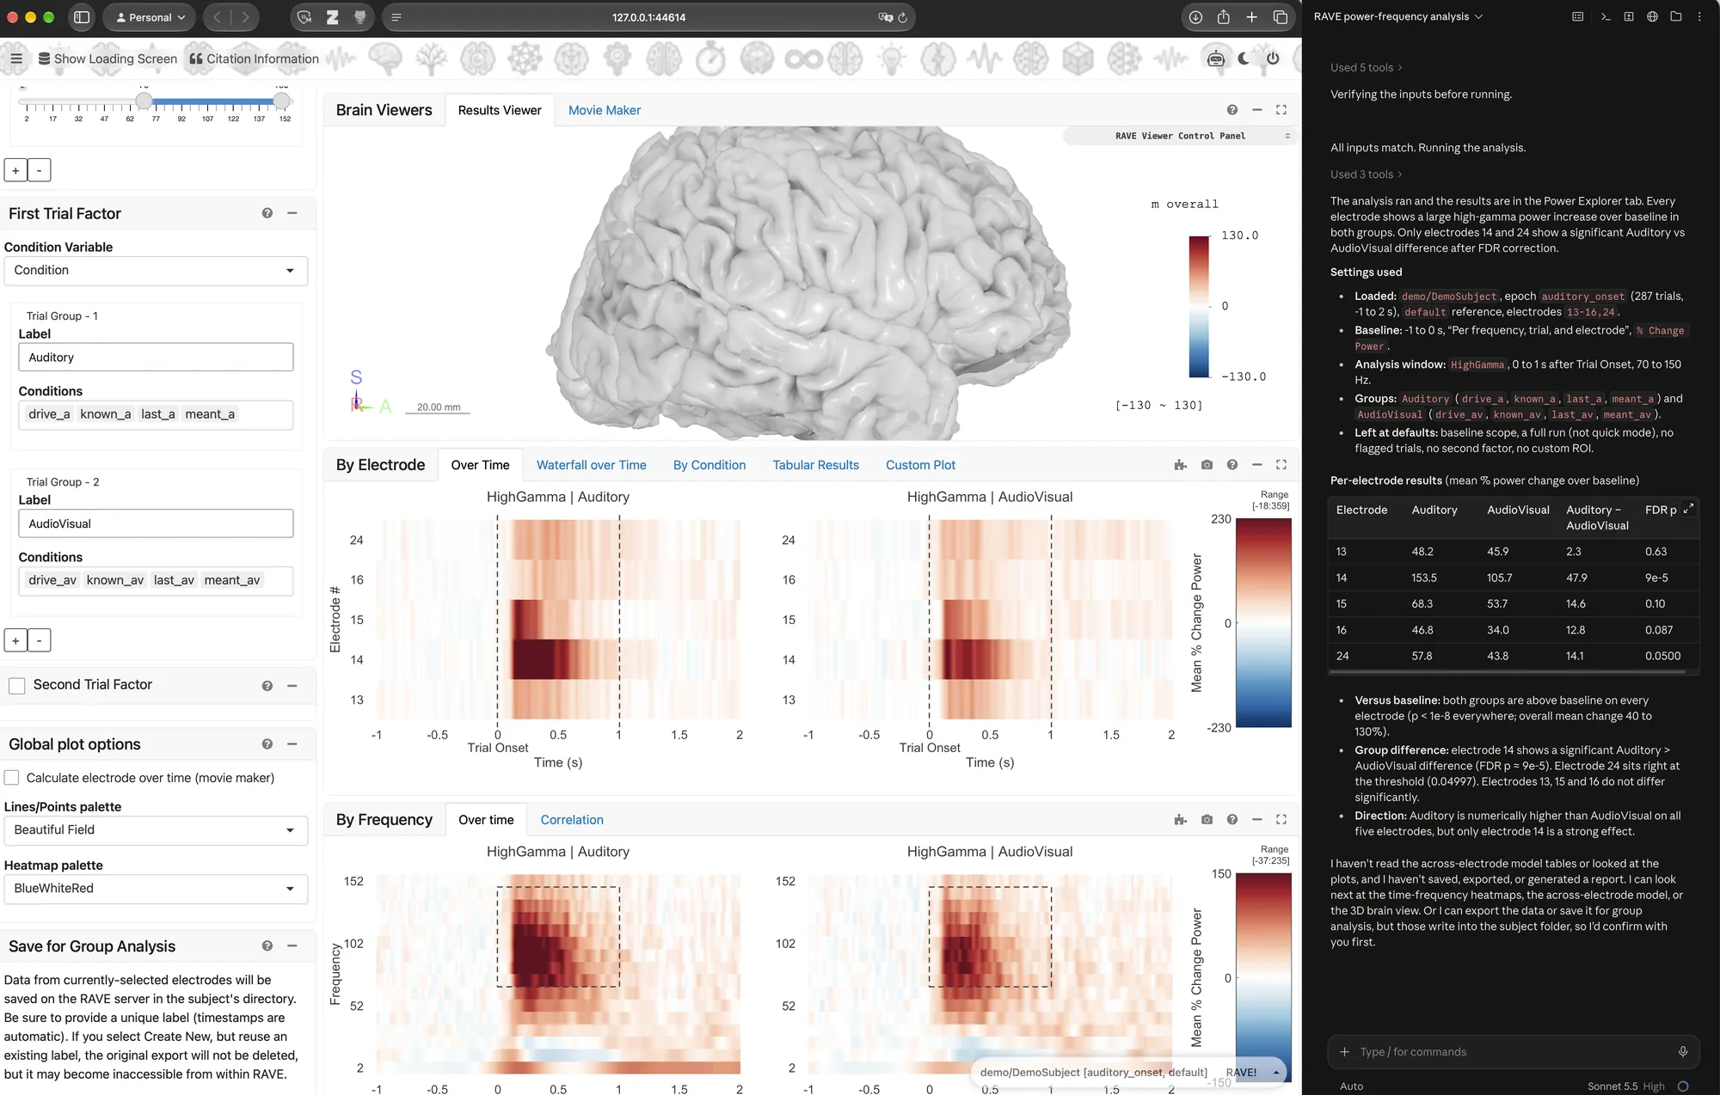The height and width of the screenshot is (1095, 1720).
Task: Open the three-dot more menu in chat panel
Action: tap(1699, 16)
